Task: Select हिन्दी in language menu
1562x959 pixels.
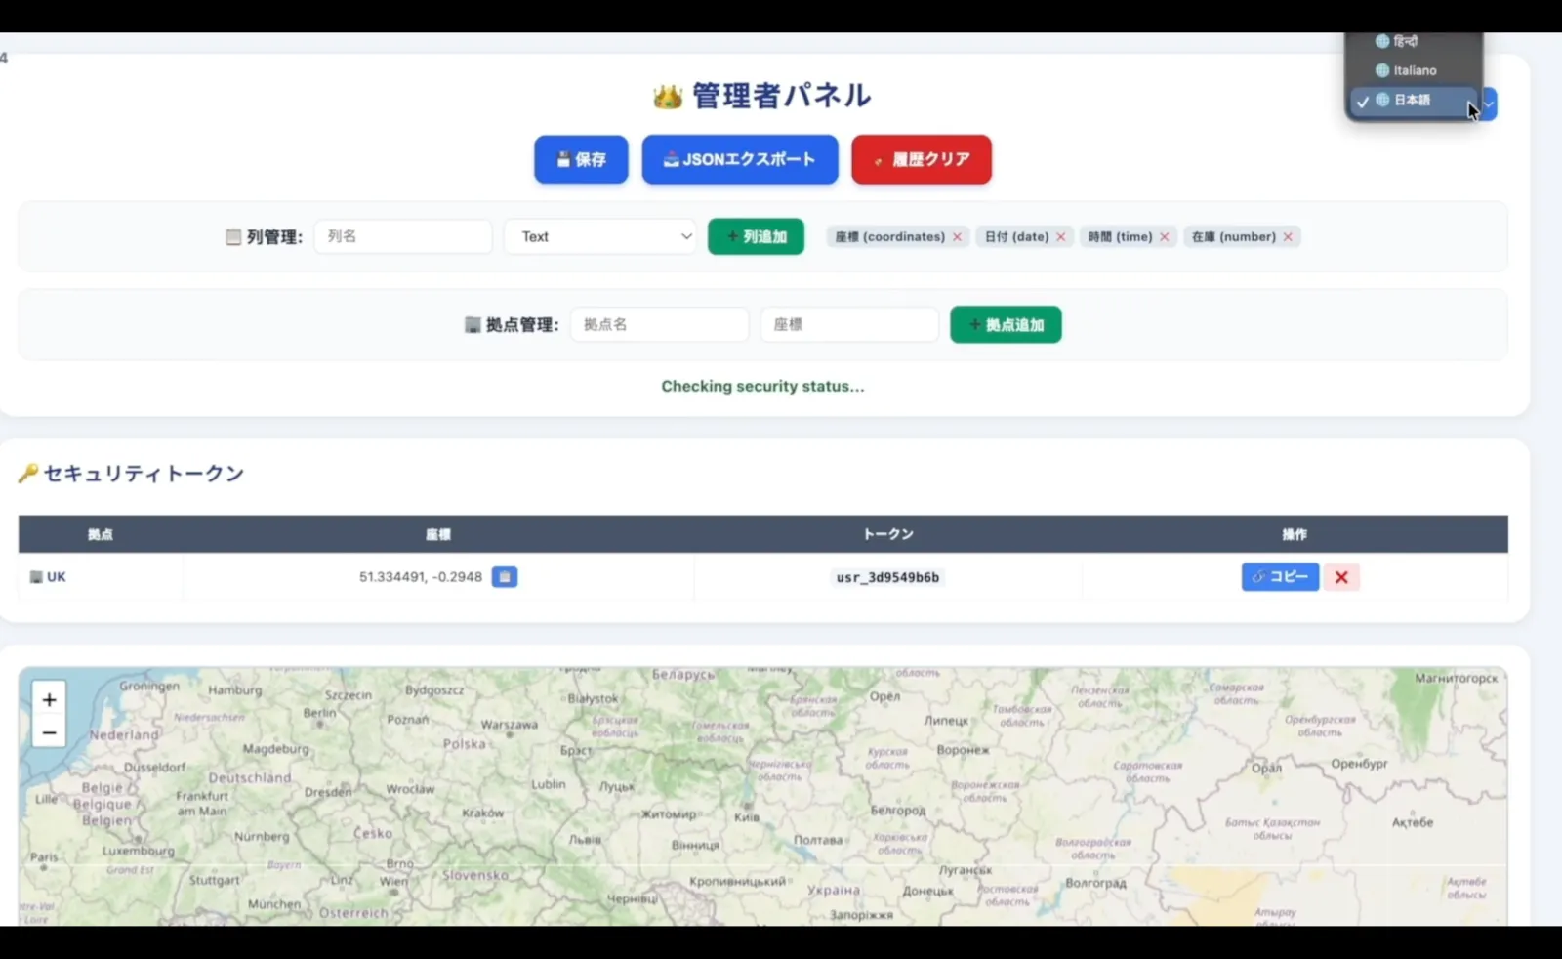Action: (1406, 41)
